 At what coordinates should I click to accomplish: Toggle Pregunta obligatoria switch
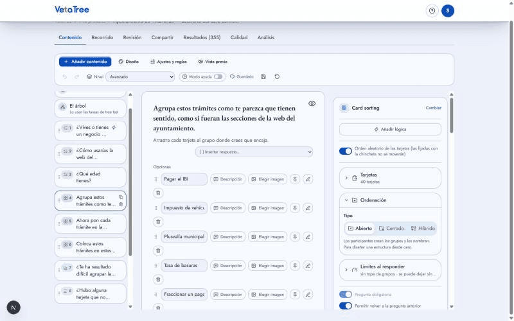tap(346, 295)
